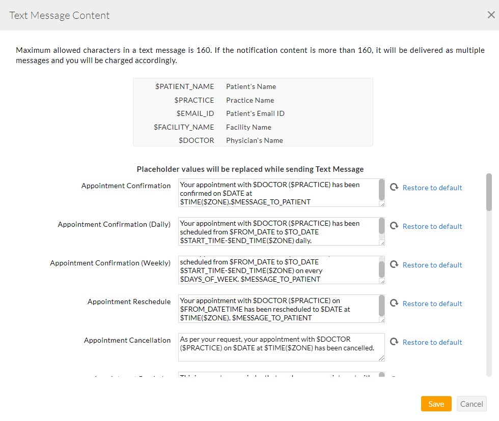Restore Appointment Reschedule message to default link

pyautogui.click(x=432, y=304)
